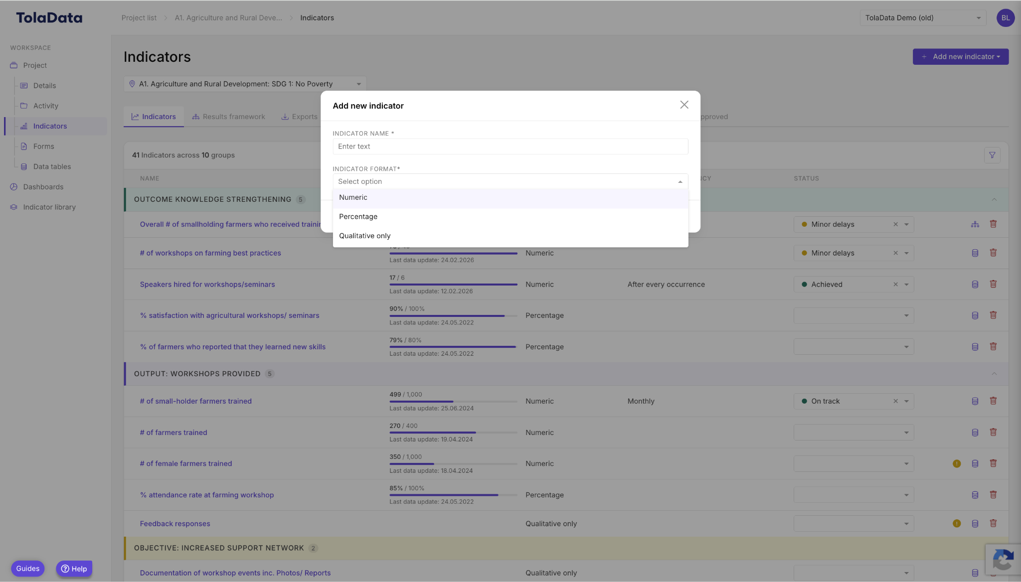The image size is (1021, 582).
Task: Open user avatar BL menu
Action: click(x=1005, y=18)
